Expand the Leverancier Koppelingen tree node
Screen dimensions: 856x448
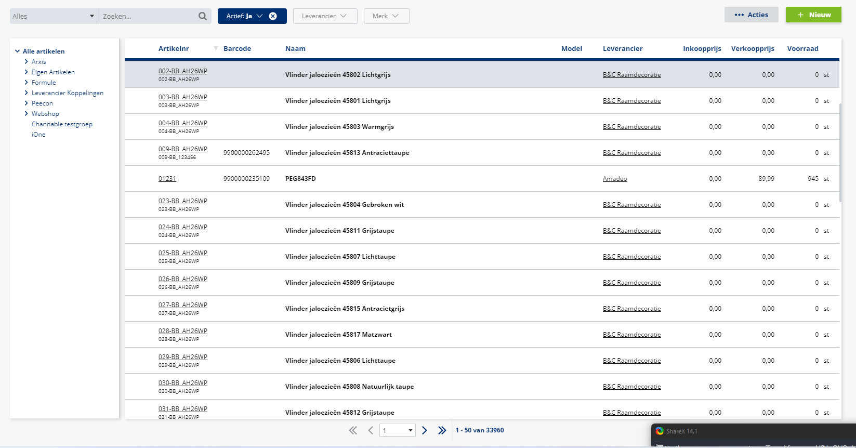point(27,93)
